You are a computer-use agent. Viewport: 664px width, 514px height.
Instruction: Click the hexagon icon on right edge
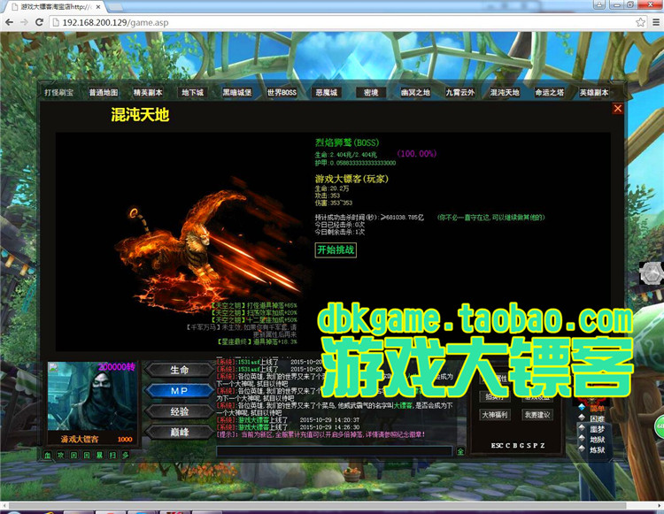[651, 272]
